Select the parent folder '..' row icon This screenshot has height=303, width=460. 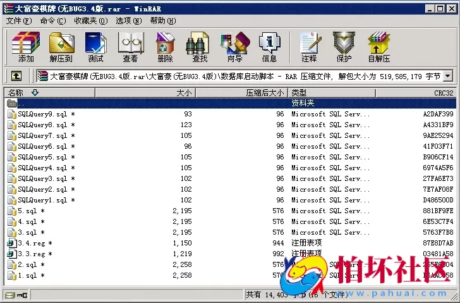click(x=12, y=103)
